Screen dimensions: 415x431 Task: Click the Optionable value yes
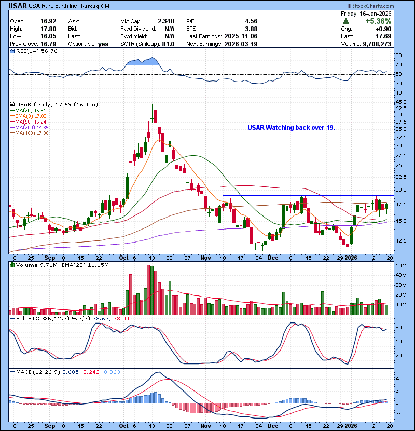pyautogui.click(x=103, y=44)
